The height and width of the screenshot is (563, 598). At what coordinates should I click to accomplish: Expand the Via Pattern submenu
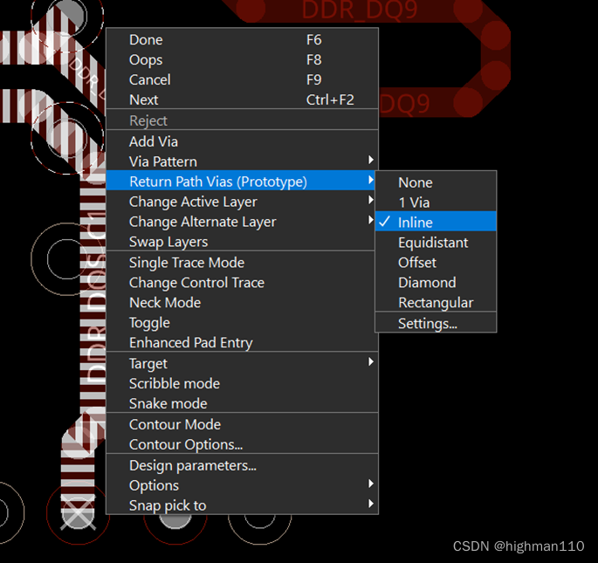point(163,161)
